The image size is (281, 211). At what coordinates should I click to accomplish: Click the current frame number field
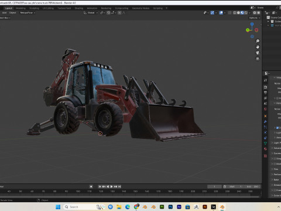214,186
